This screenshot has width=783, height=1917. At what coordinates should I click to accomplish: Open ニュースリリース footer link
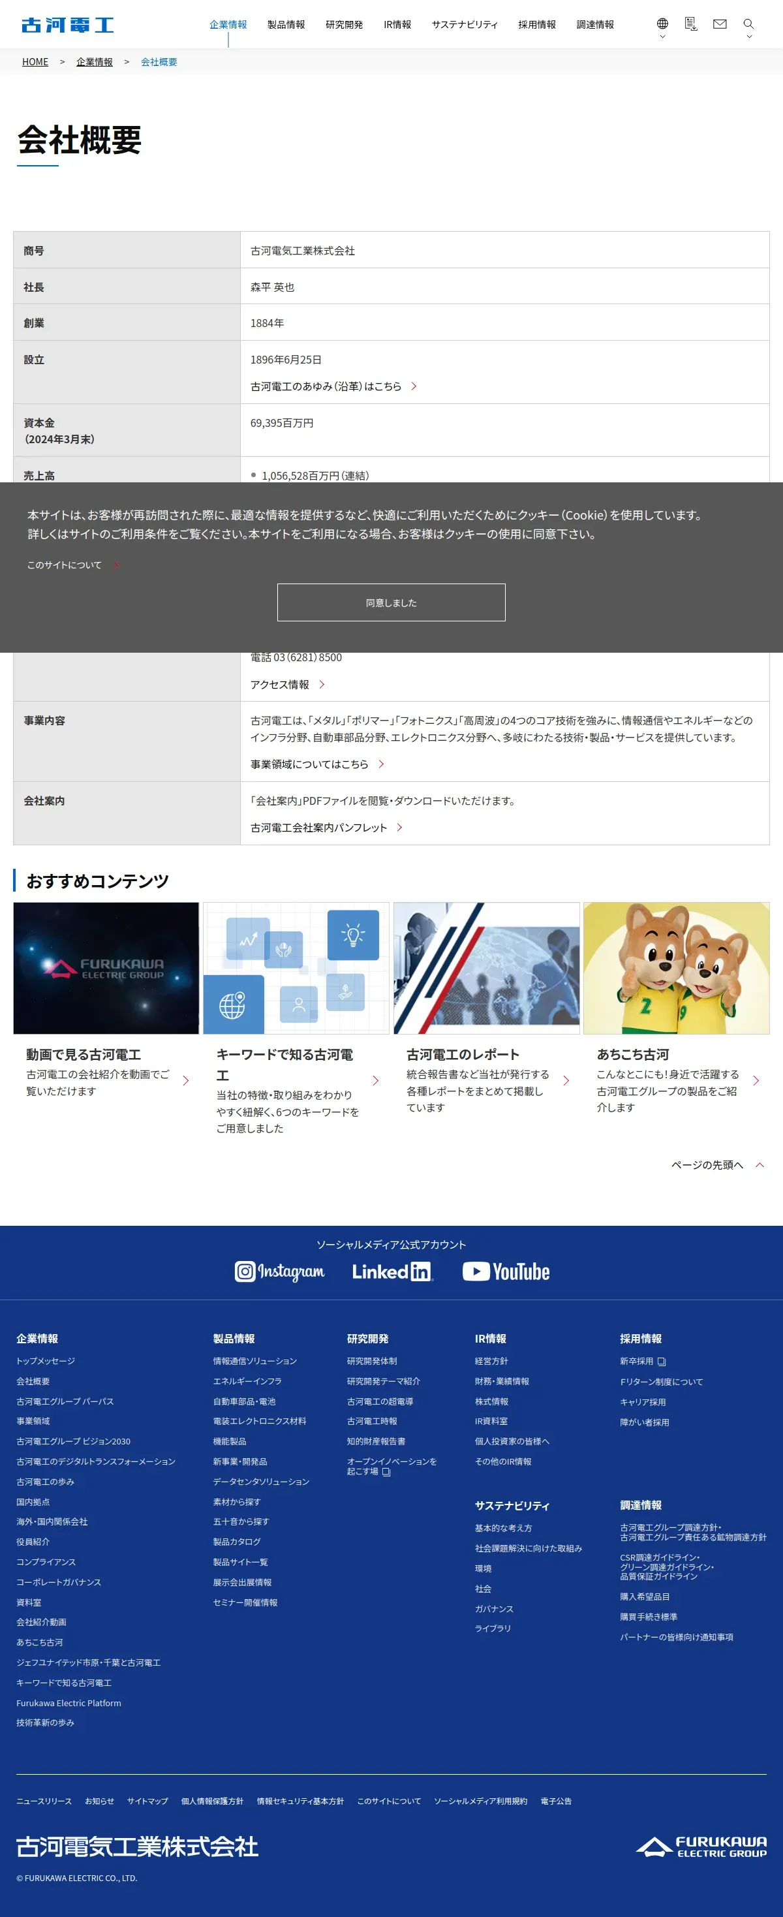tap(44, 1801)
